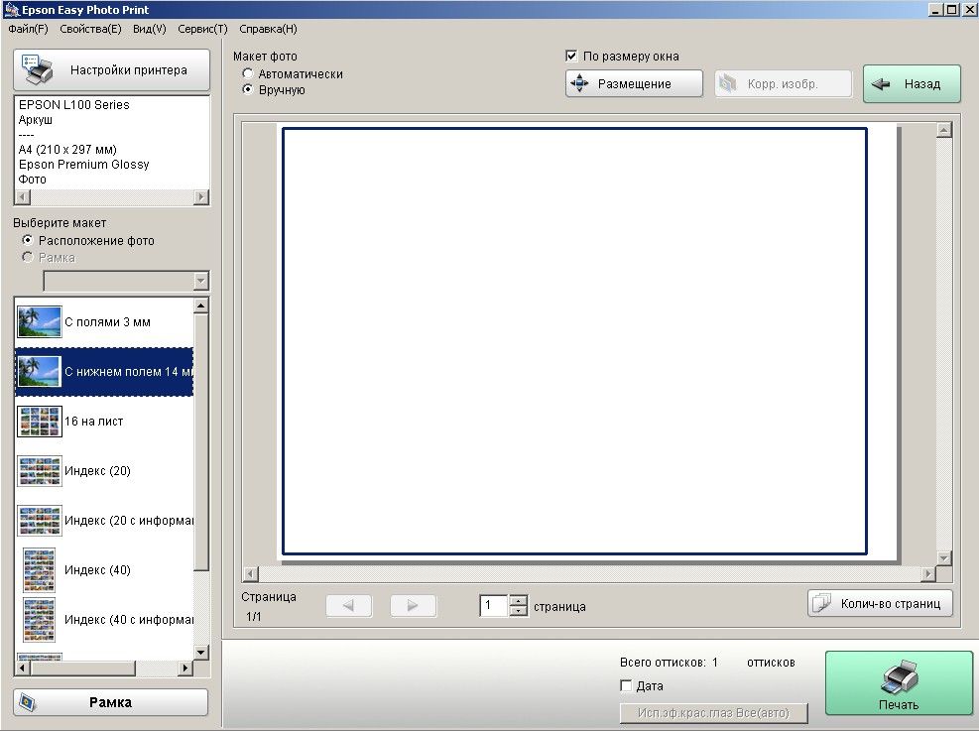
Task: Click 'Колич-во страниц' button text
Action: [x=891, y=604]
